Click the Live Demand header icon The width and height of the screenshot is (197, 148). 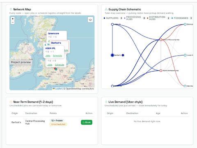point(106,102)
